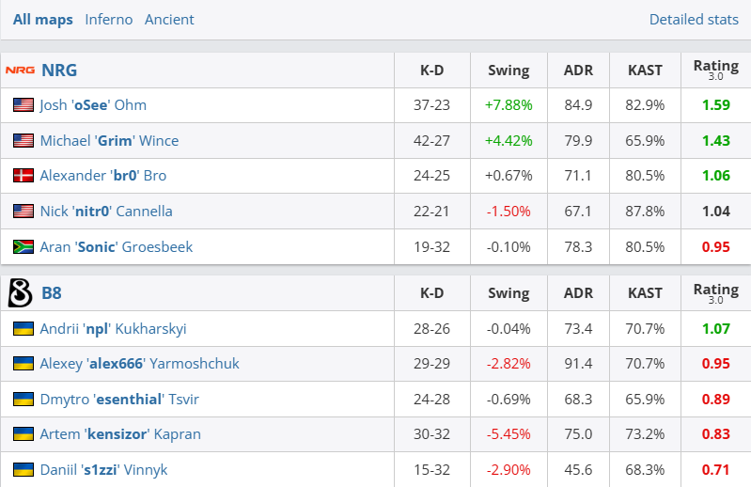
Task: Open Alexey 'alex666' Yarmoshchuk's player page
Action: (x=139, y=364)
